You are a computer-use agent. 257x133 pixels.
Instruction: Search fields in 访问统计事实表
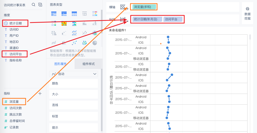33,5
